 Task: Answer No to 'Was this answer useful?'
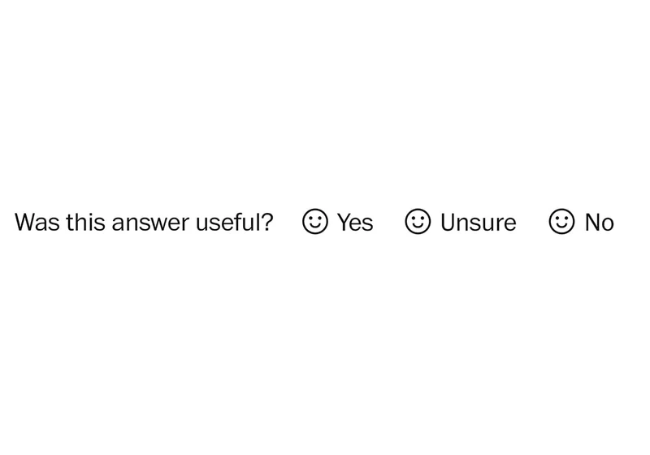[600, 223]
